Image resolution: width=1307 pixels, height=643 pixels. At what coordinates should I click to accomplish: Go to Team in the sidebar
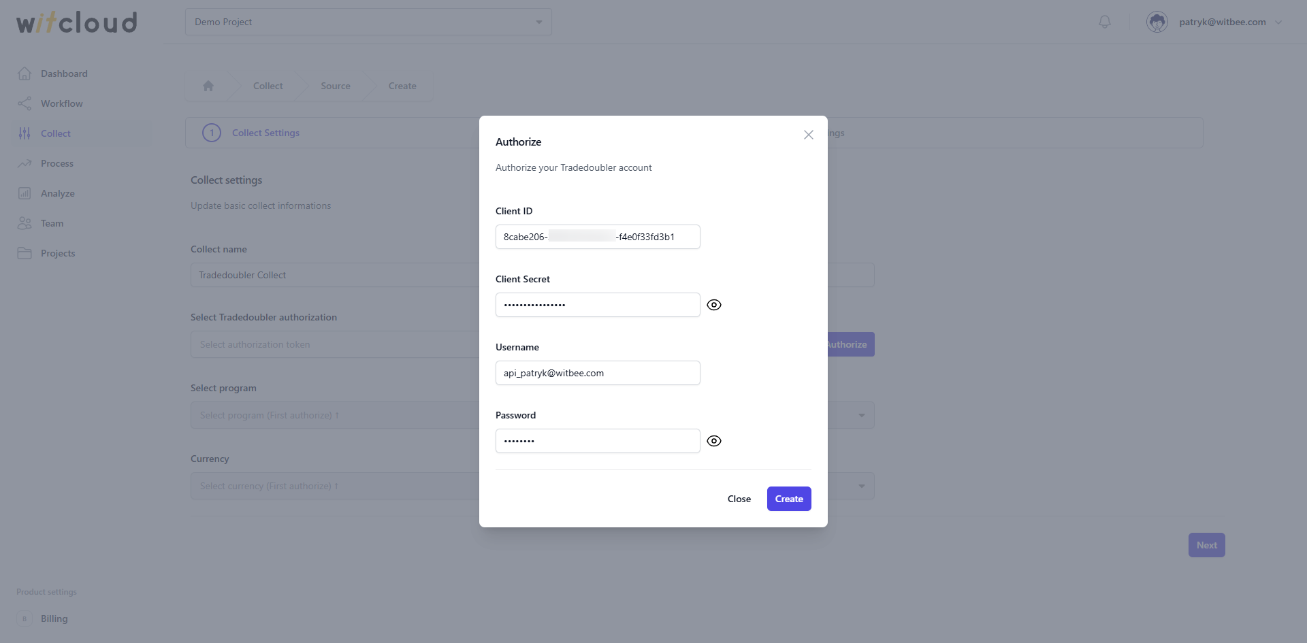(x=52, y=223)
